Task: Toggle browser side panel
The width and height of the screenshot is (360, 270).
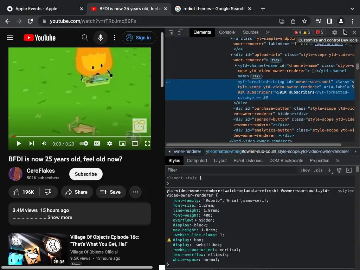Action: point(330,21)
